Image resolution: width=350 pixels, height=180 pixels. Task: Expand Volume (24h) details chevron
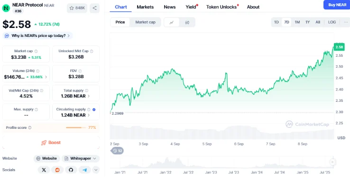click(x=46, y=77)
